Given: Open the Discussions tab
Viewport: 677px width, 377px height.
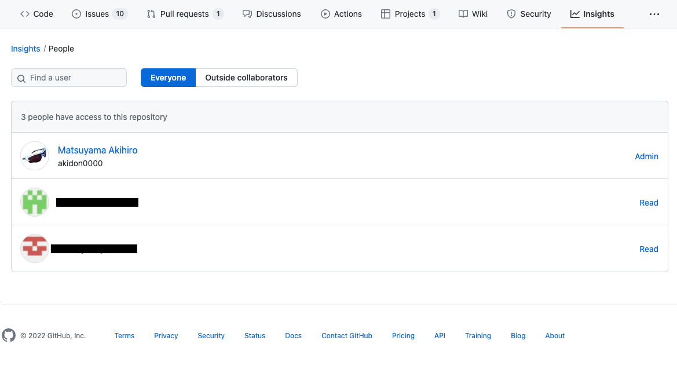Looking at the screenshot, I should 272,14.
